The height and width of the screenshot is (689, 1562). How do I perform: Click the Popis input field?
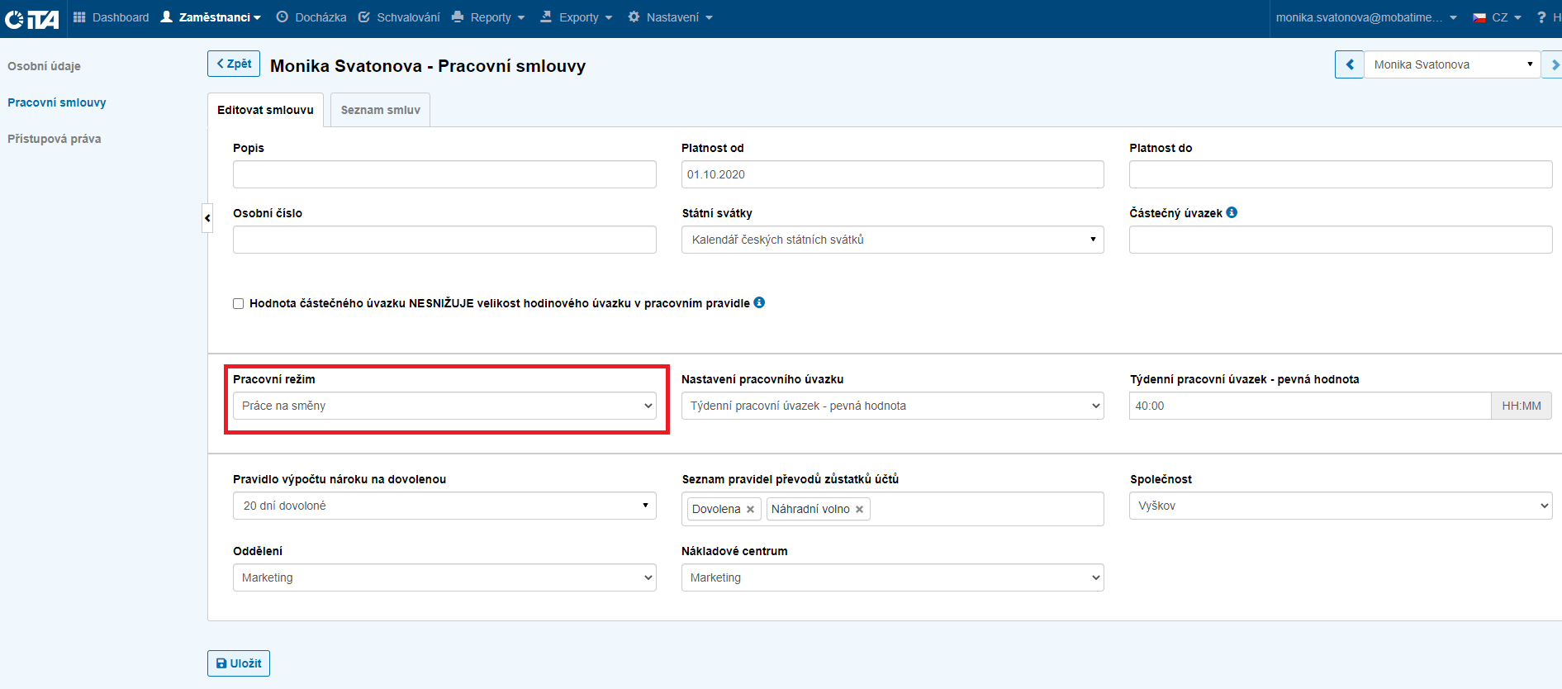click(x=444, y=174)
